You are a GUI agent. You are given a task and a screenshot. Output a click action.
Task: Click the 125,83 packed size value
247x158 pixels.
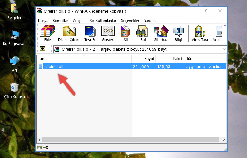click(x=164, y=66)
